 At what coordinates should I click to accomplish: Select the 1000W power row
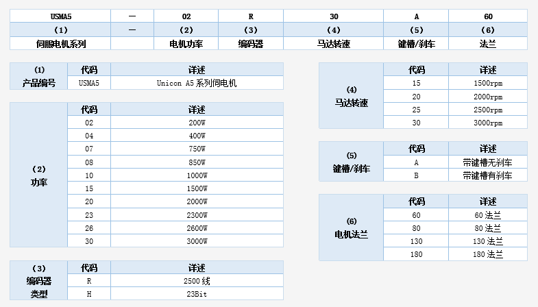197,175
